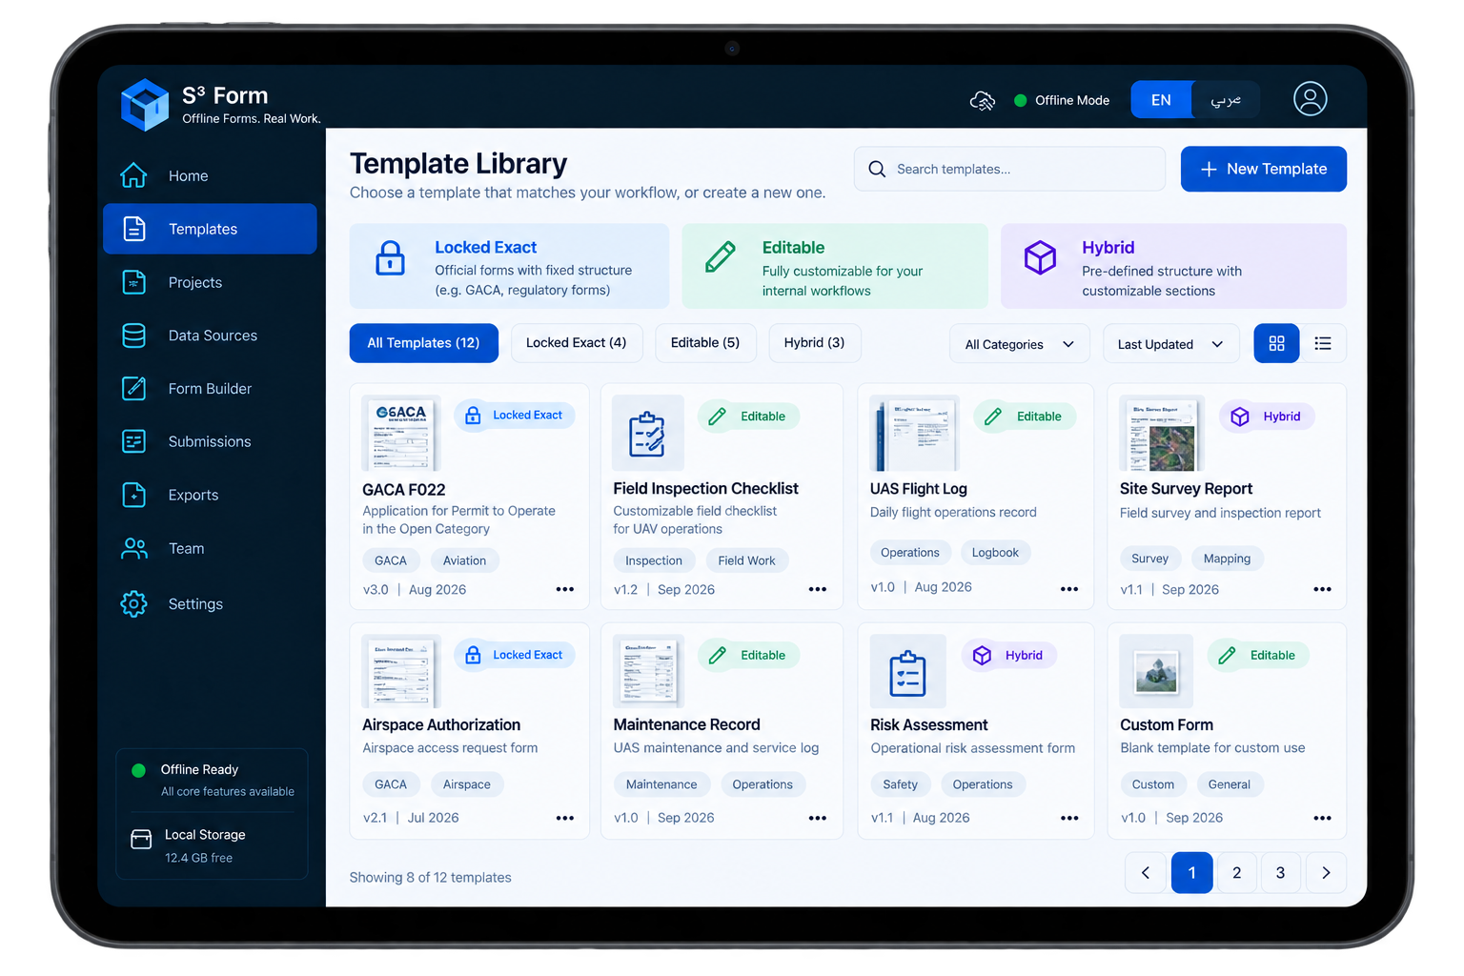Screen dimensions: 1464x976
Task: Open the Form Builder pencil icon
Action: tap(134, 388)
